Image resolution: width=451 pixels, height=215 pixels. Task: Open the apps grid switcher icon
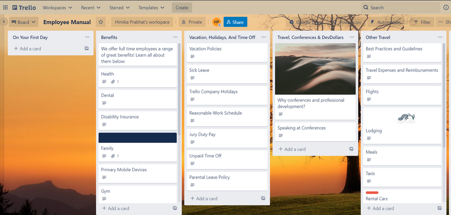[5, 8]
